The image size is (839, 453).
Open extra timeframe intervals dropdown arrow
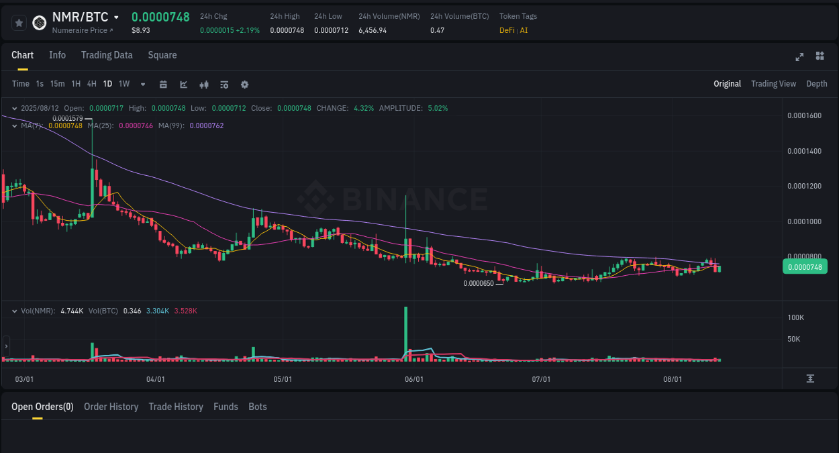point(142,84)
